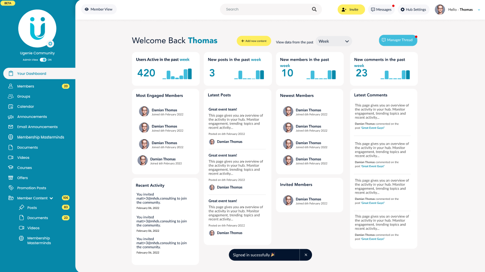Screen dimensions: 485x272
Task: Switch to Member View
Action: click(x=99, y=9)
